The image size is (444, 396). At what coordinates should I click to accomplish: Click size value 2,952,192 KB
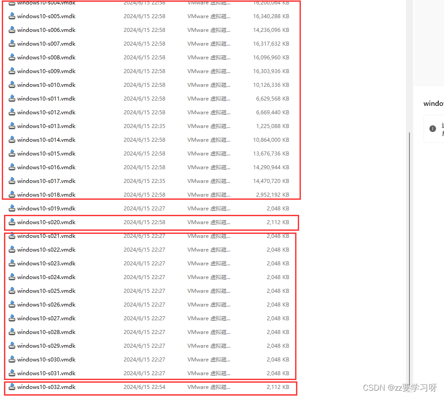(273, 195)
